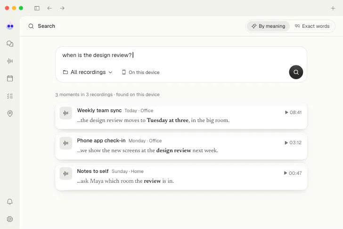Click the magnifier icon beside Search title
Screen dimensions: 343x229
(x=31, y=26)
